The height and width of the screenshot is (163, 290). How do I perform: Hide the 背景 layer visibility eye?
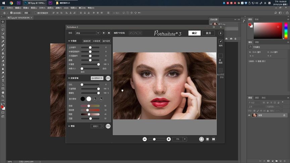(249, 115)
